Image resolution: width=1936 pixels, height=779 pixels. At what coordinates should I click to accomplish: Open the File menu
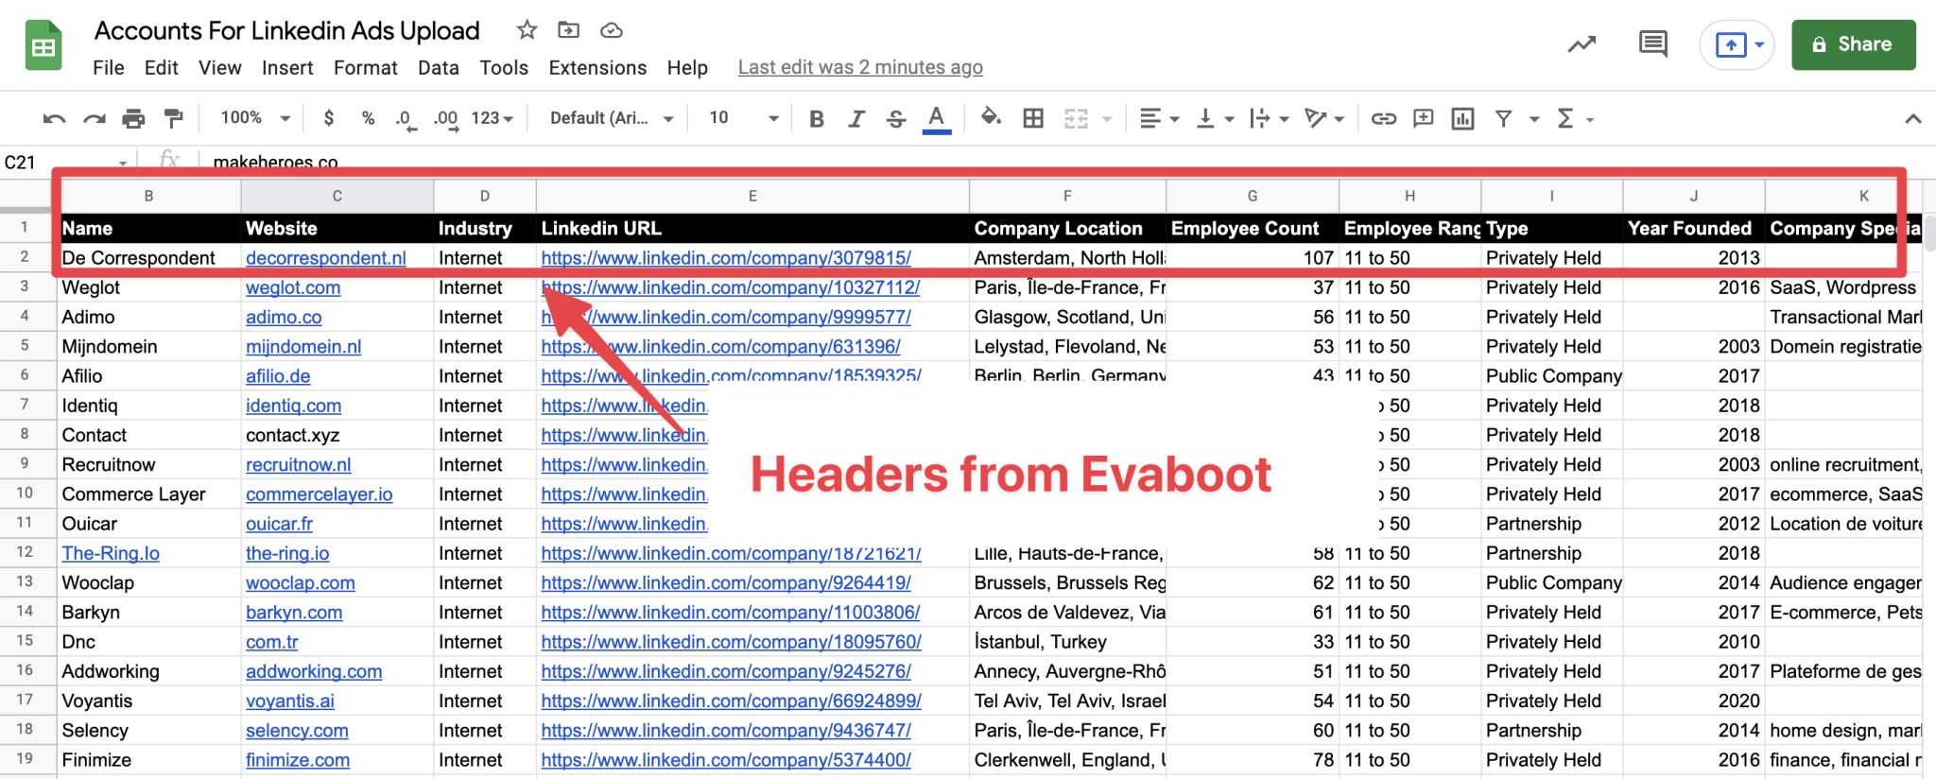[x=109, y=67]
